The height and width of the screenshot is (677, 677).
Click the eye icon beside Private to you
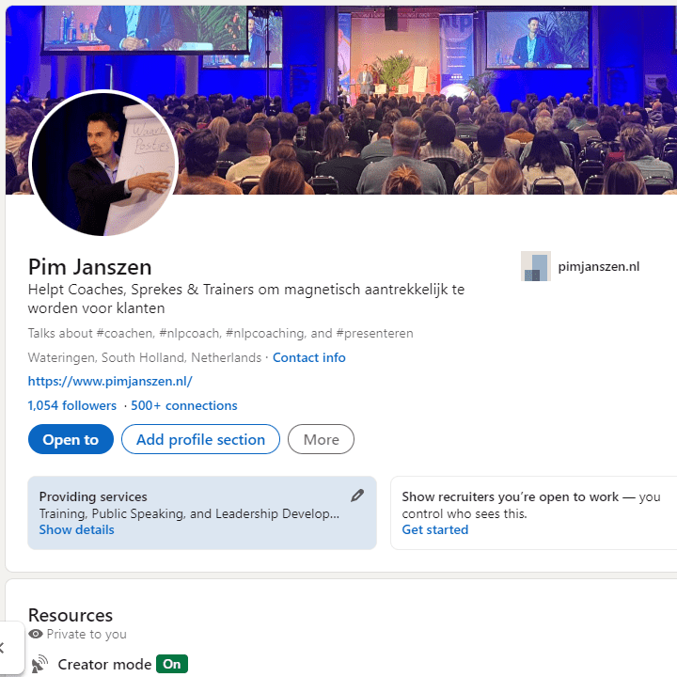click(x=36, y=634)
